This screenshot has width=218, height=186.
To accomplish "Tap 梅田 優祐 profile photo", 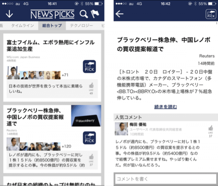I will [121, 129].
